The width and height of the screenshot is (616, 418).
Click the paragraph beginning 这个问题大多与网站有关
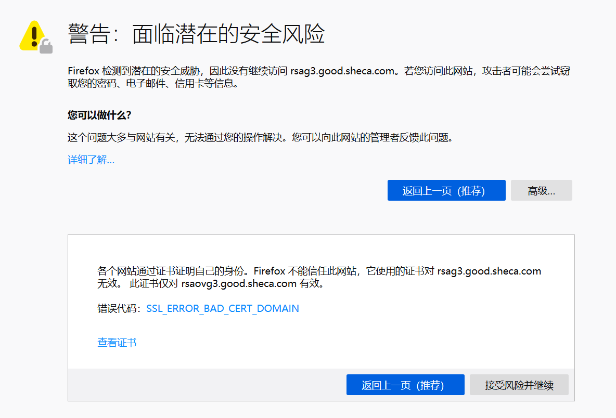tap(261, 137)
